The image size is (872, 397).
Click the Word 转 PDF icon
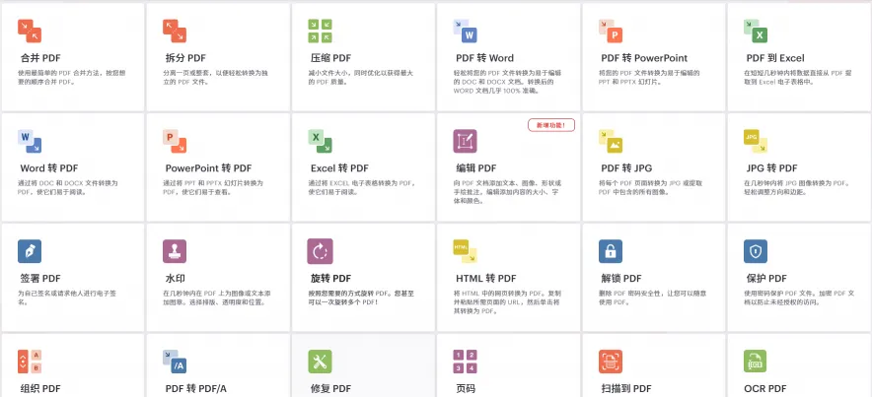(30, 141)
